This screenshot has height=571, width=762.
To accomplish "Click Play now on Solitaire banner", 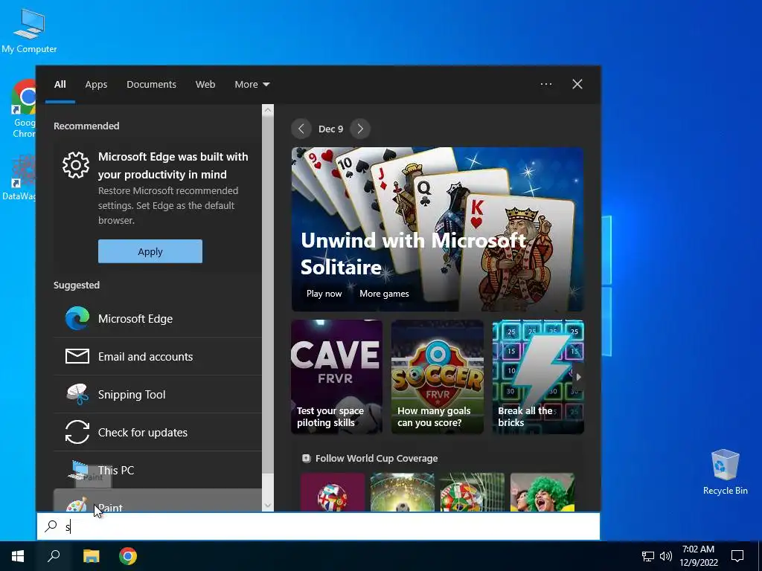I will [x=324, y=293].
